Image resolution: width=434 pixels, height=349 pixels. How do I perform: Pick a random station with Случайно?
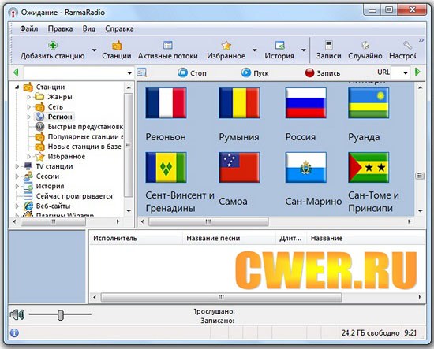point(365,50)
